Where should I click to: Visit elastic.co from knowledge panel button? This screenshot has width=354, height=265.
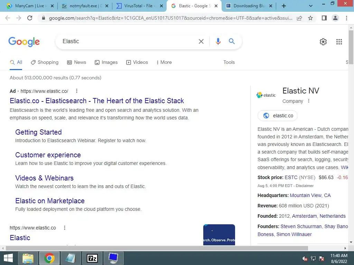coord(278,116)
